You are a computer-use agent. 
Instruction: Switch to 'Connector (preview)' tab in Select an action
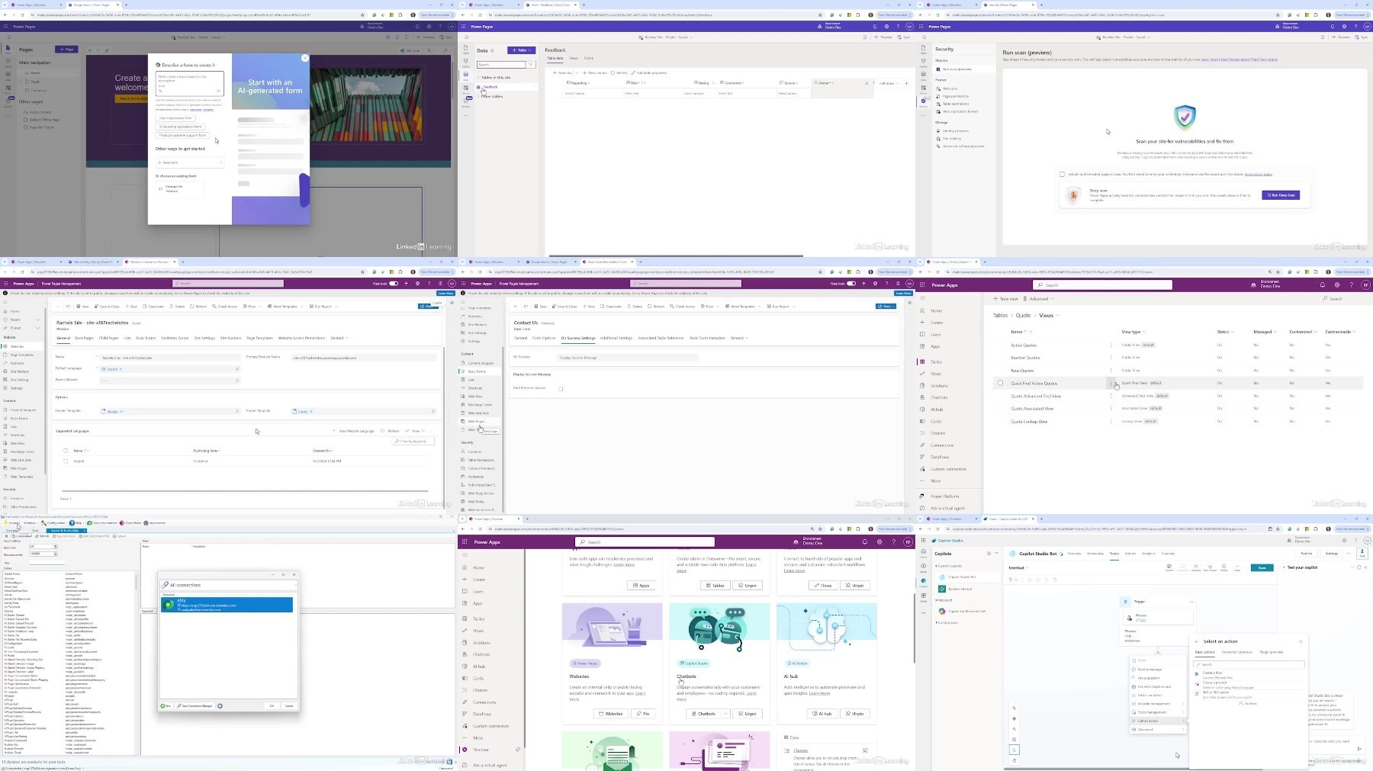coord(1237,652)
